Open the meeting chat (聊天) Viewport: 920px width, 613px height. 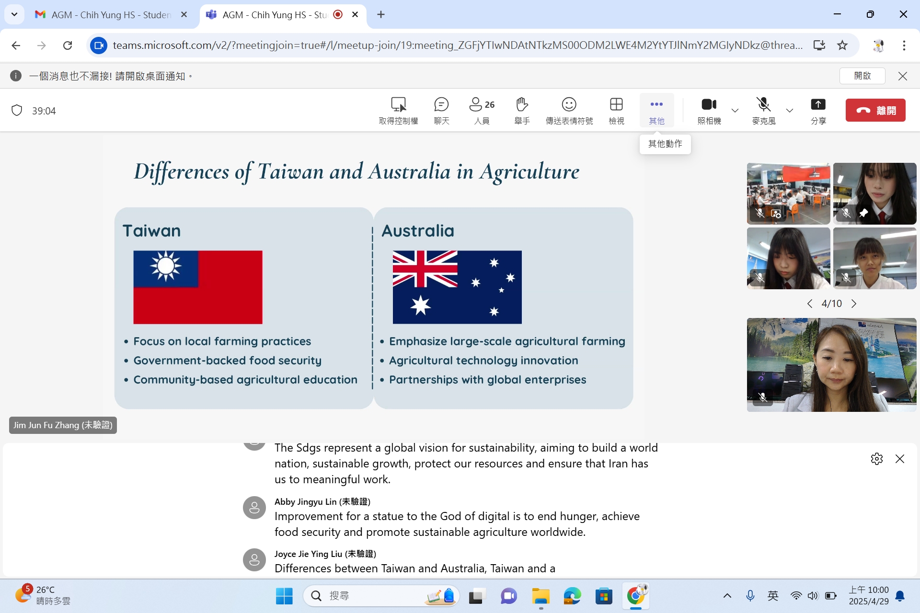pyautogui.click(x=441, y=111)
